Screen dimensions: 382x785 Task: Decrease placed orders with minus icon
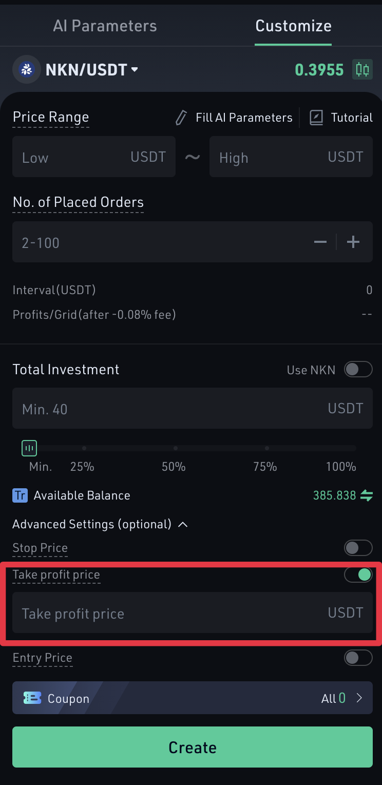pyautogui.click(x=320, y=242)
